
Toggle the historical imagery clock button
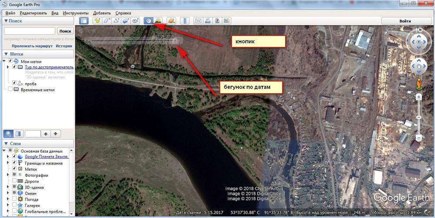coord(149,21)
